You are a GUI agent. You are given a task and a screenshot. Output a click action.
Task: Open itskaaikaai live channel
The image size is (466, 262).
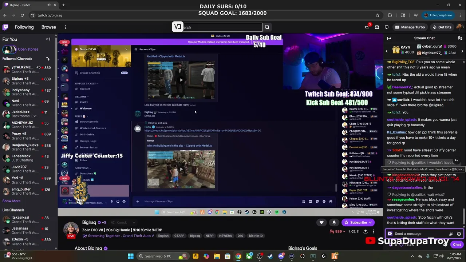(28, 220)
